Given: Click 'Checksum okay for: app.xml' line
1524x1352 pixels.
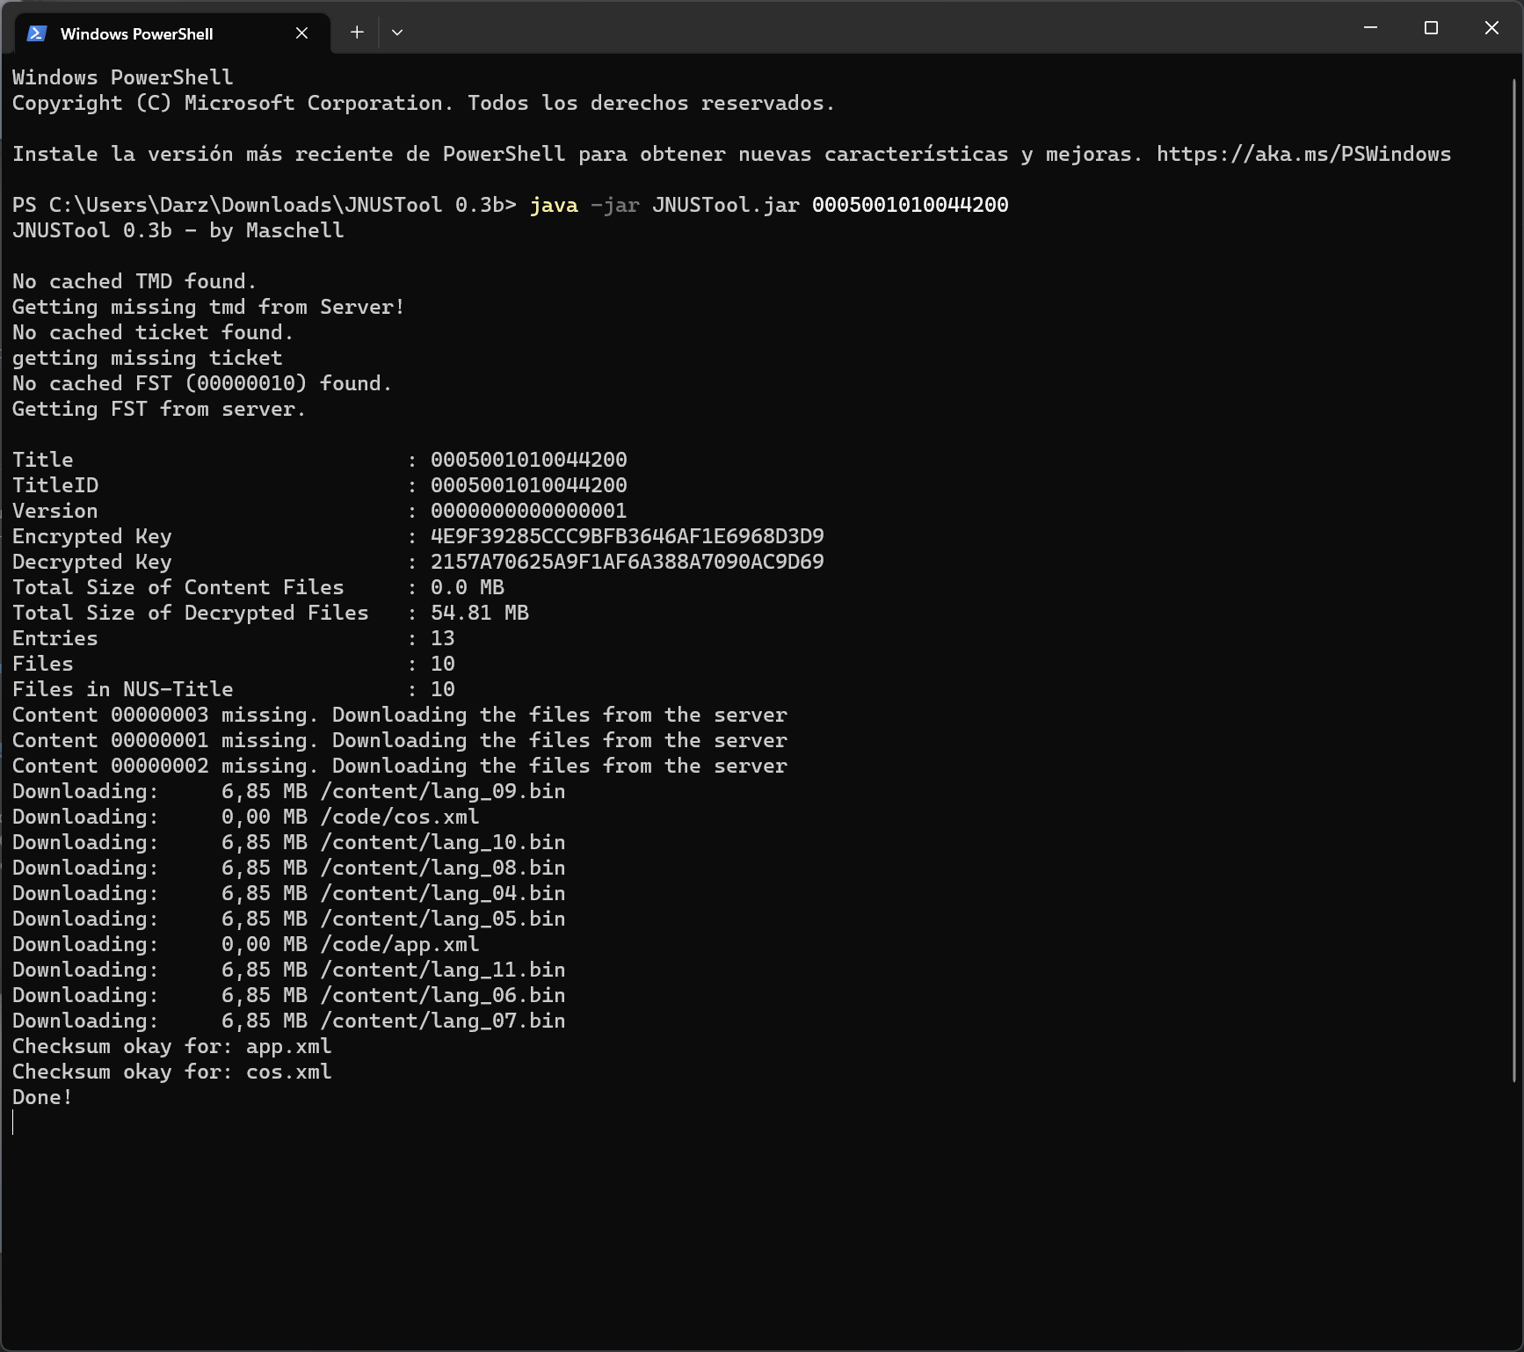Looking at the screenshot, I should tap(172, 1046).
